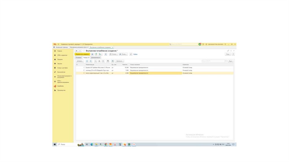
Task: Open the Печать dropdown
Action: [x=123, y=54]
